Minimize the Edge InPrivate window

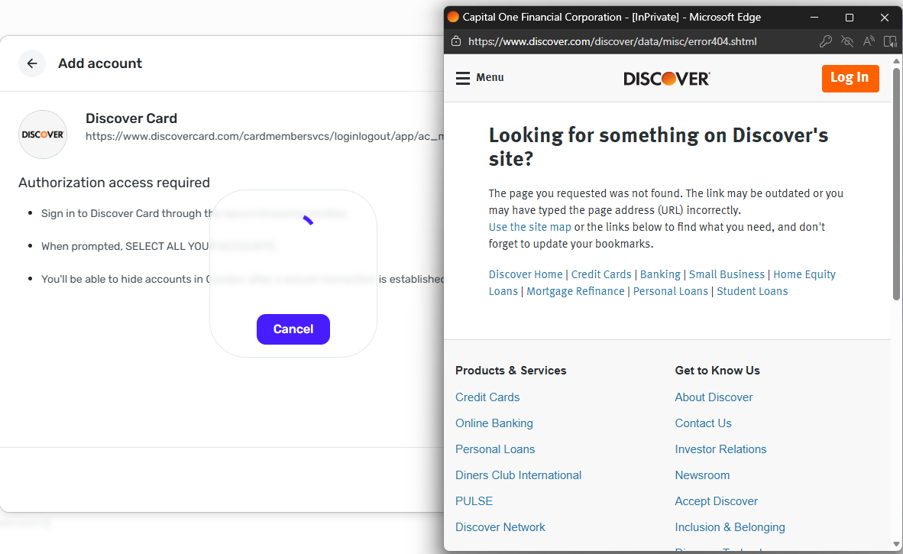tap(814, 18)
